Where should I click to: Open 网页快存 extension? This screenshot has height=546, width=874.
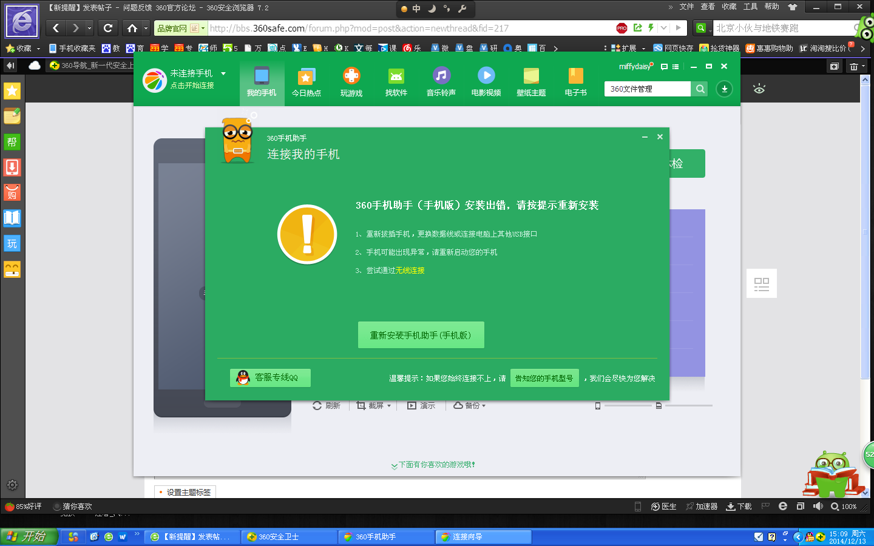[x=673, y=48]
